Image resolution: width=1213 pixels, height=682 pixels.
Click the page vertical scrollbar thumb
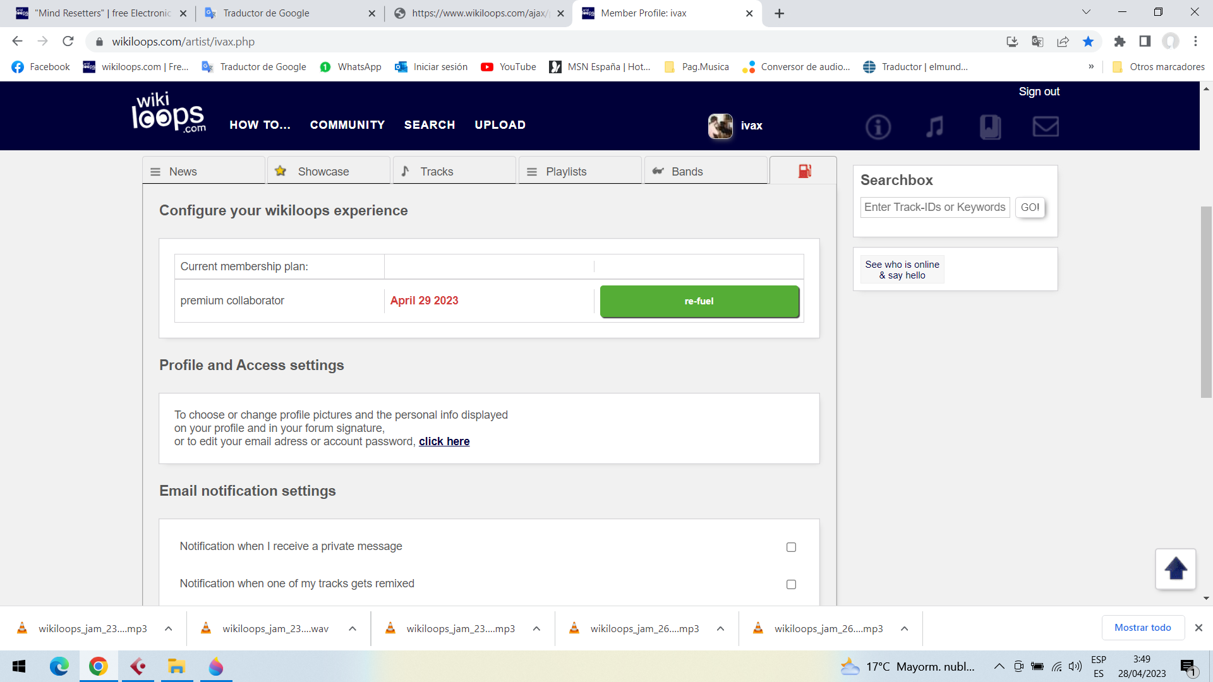(x=1206, y=303)
